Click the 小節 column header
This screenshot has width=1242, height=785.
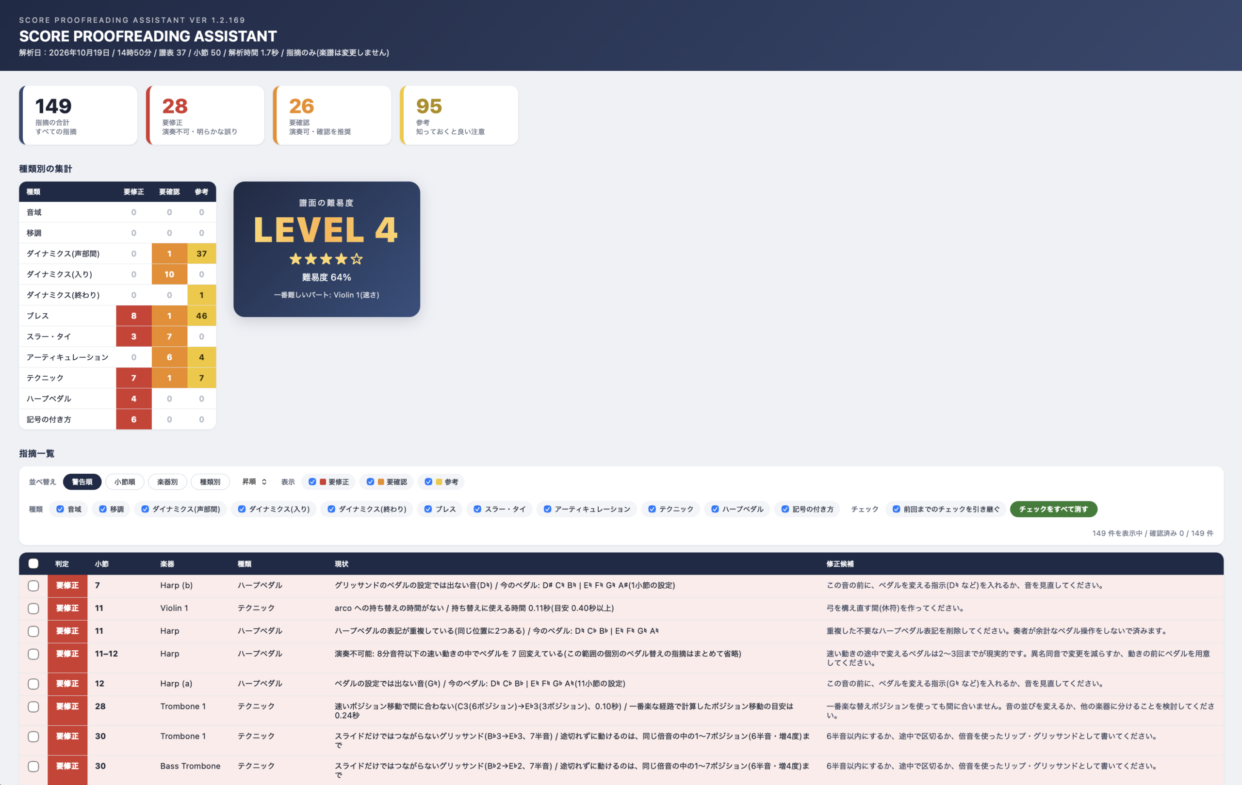tap(101, 564)
